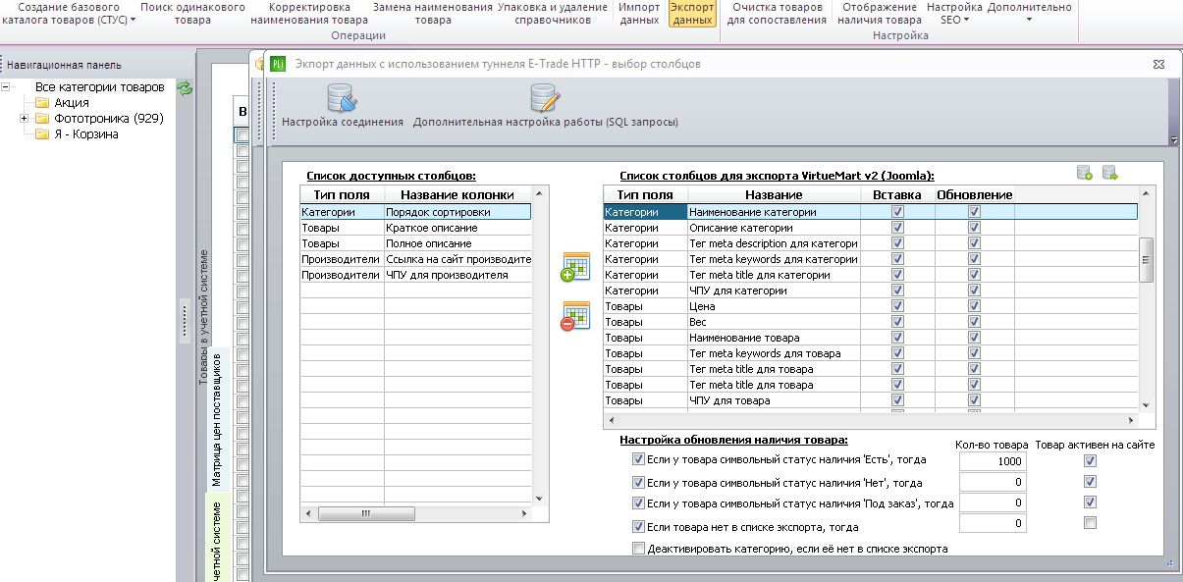Toggle Товар активен на сайте for 'Есть' row
Viewport: 1183px width, 582px height.
coord(1089,461)
